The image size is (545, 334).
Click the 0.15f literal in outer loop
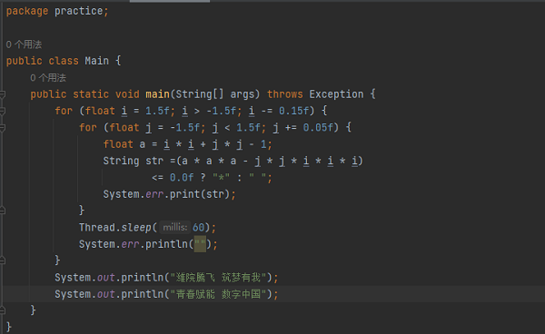coord(293,111)
